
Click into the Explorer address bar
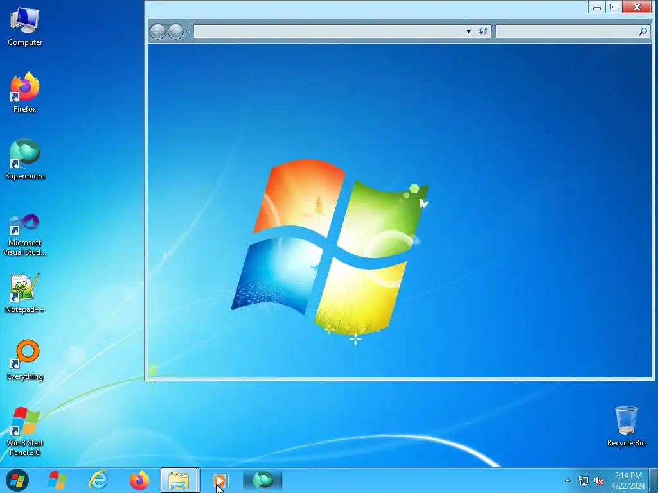(329, 31)
